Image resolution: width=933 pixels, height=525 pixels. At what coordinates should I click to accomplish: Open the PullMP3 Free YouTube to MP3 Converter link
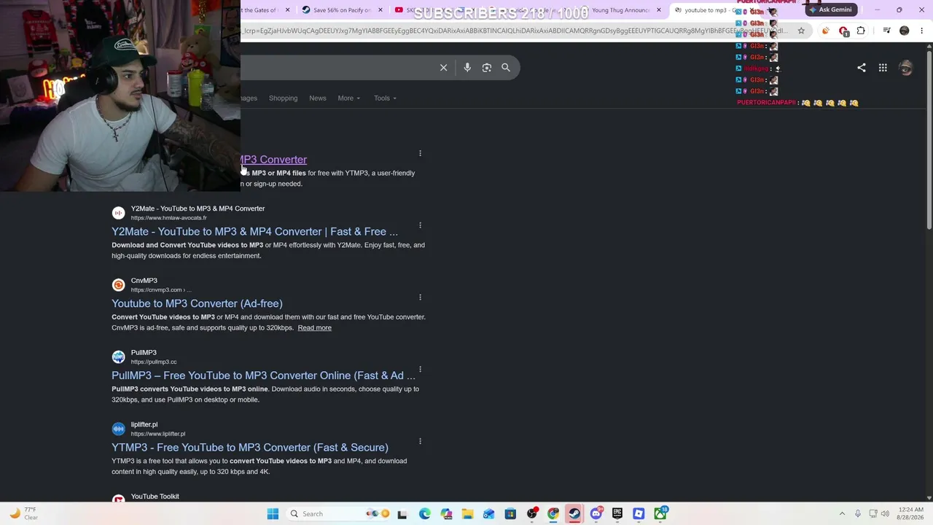click(x=263, y=376)
